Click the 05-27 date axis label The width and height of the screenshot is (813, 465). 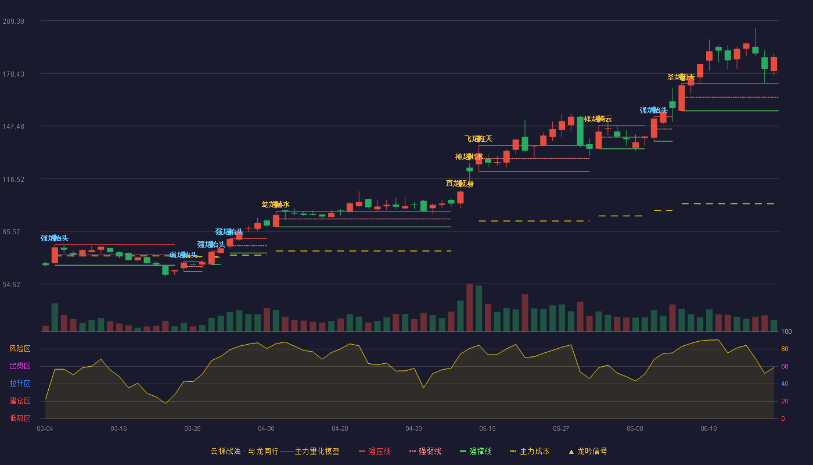tap(561, 428)
